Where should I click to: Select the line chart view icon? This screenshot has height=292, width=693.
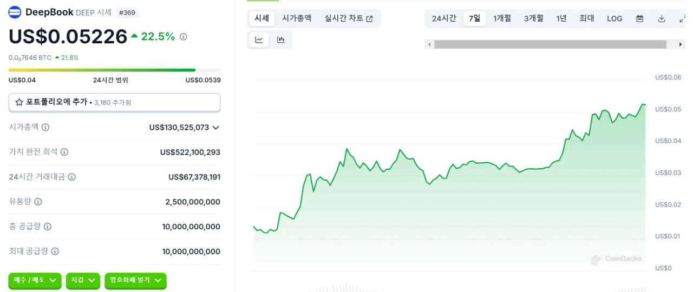259,39
